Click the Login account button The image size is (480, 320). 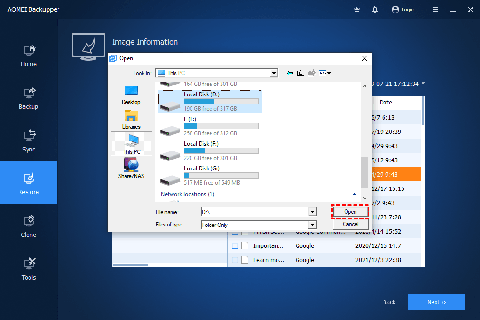click(x=403, y=10)
